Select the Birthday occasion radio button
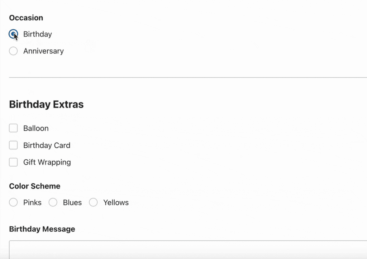Screen dimensions: 367x259 click(13, 34)
